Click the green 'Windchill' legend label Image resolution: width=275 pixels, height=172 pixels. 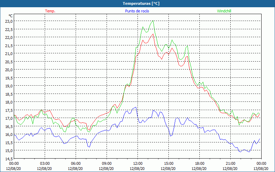224,11
